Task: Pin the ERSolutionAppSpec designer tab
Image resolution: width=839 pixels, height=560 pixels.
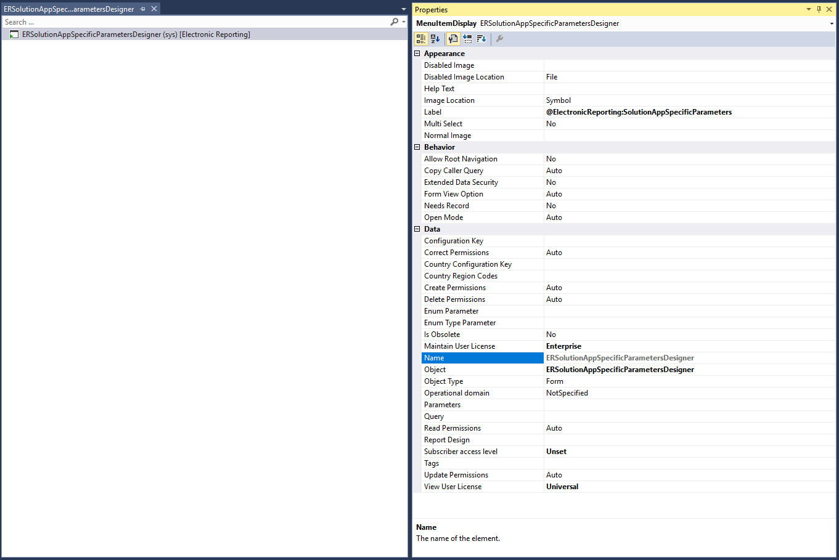Action: 142,9
